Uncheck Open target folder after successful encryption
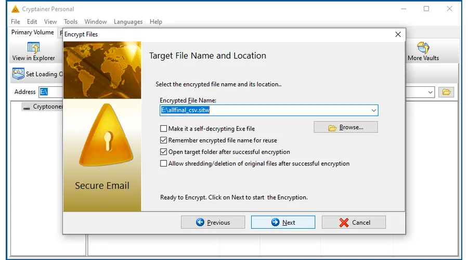Image resolution: width=468 pixels, height=260 pixels. click(x=163, y=152)
